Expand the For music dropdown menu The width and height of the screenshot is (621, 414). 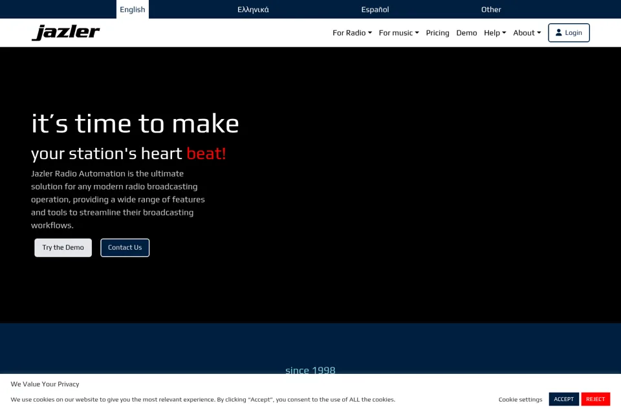point(399,33)
